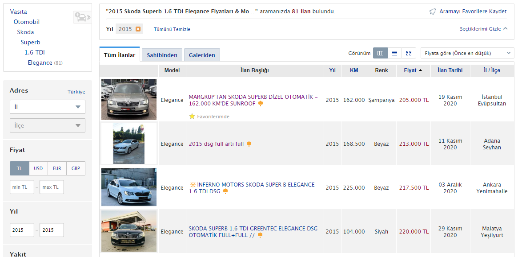Screen dimensions: 518x257
Task: Click the 217.500 TL price
Action: (x=414, y=188)
